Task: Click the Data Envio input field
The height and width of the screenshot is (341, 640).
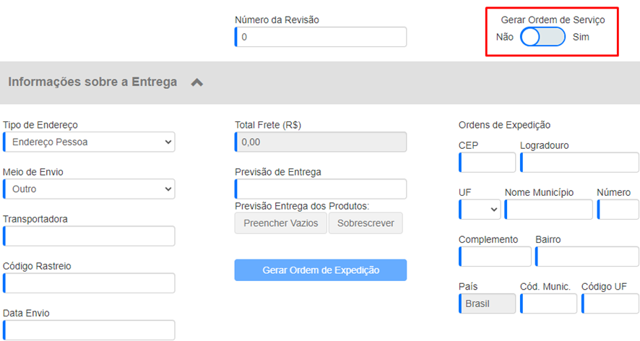Action: click(x=89, y=330)
